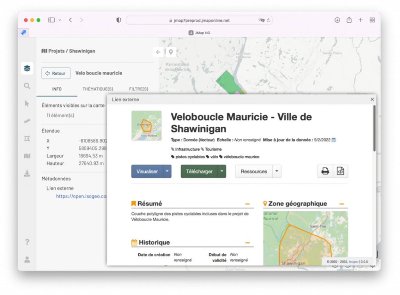Print the metadata sheet
Image resolution: width=400 pixels, height=295 pixels.
[x=325, y=171]
